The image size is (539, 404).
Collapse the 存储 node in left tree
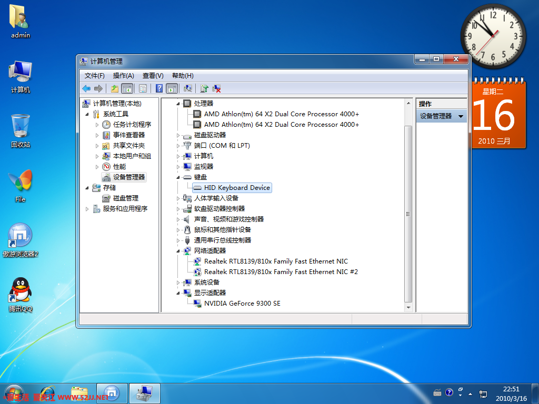pos(87,188)
